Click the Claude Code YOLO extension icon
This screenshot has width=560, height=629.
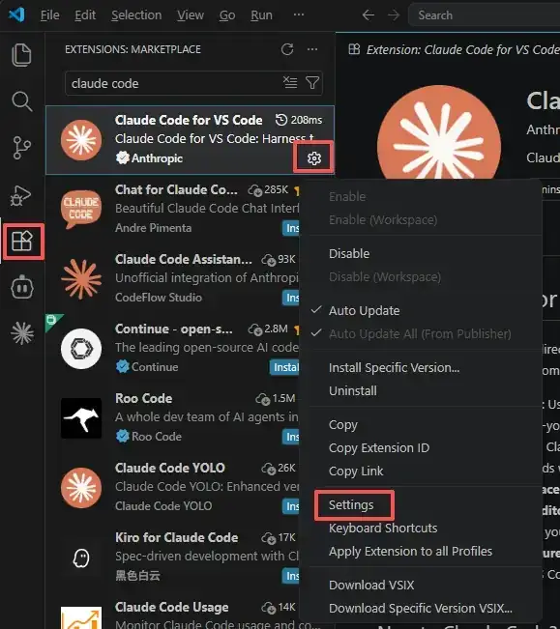point(81,488)
